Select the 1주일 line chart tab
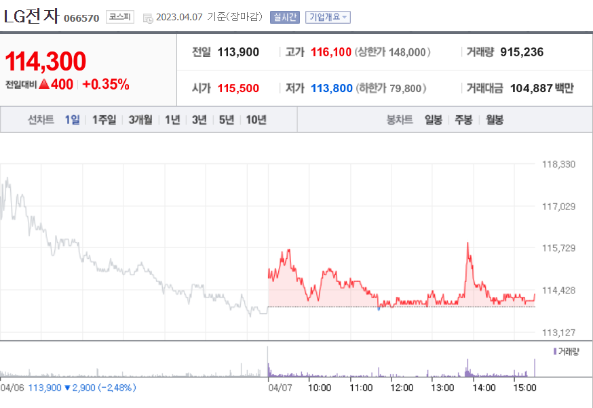This screenshot has height=408, width=593. pos(104,120)
